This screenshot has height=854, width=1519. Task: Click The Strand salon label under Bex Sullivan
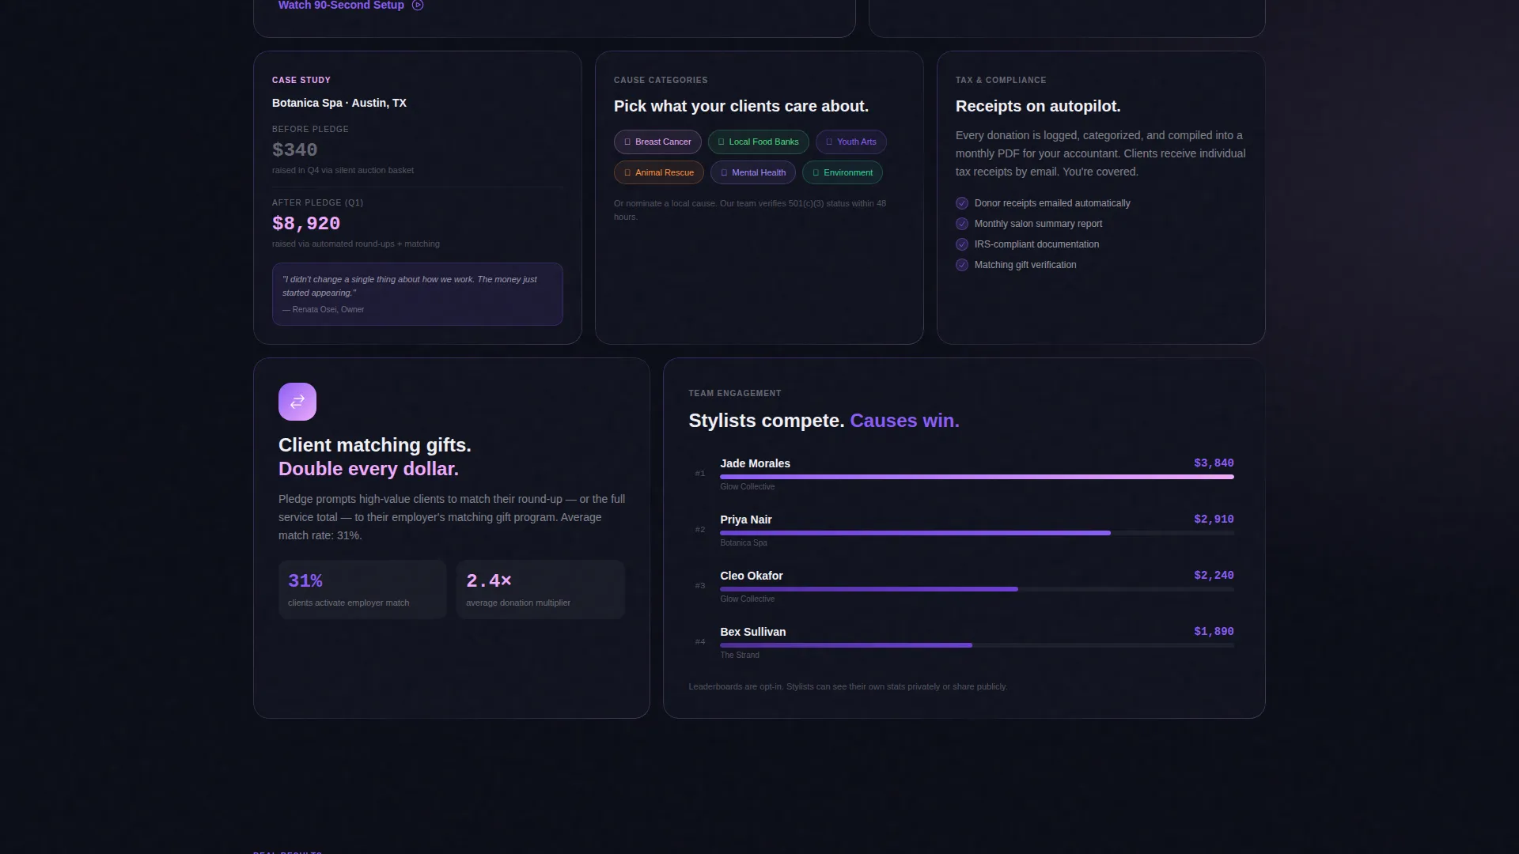(x=740, y=656)
